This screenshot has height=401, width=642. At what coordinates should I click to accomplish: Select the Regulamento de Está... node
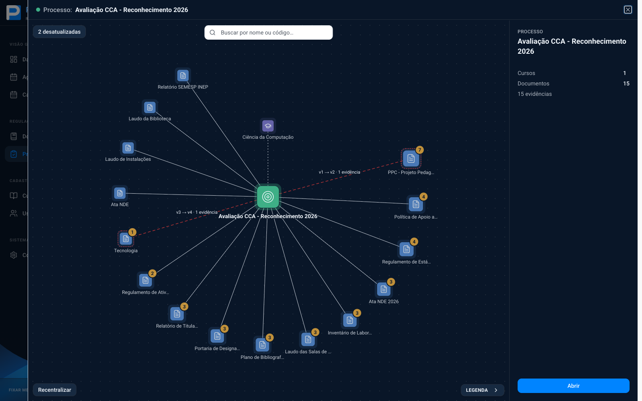click(406, 249)
